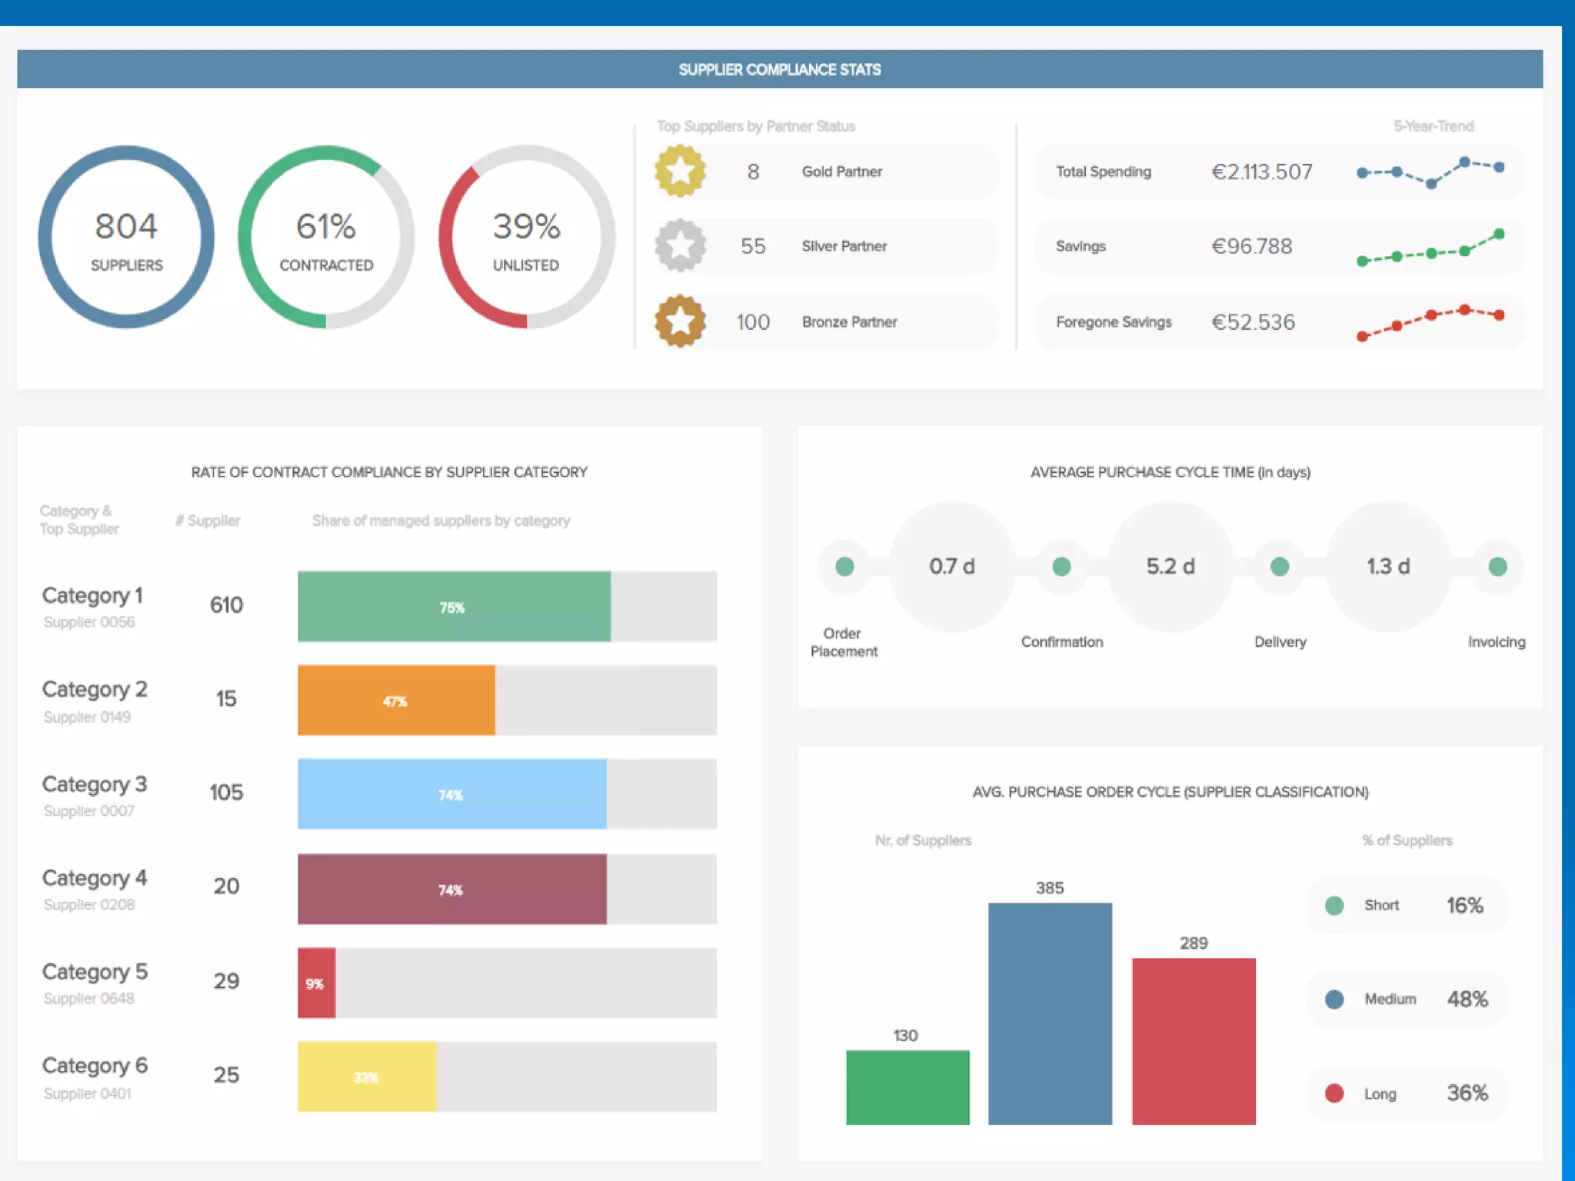This screenshot has height=1181, width=1575.
Task: Click the Gold Partner star badge
Action: coord(680,171)
